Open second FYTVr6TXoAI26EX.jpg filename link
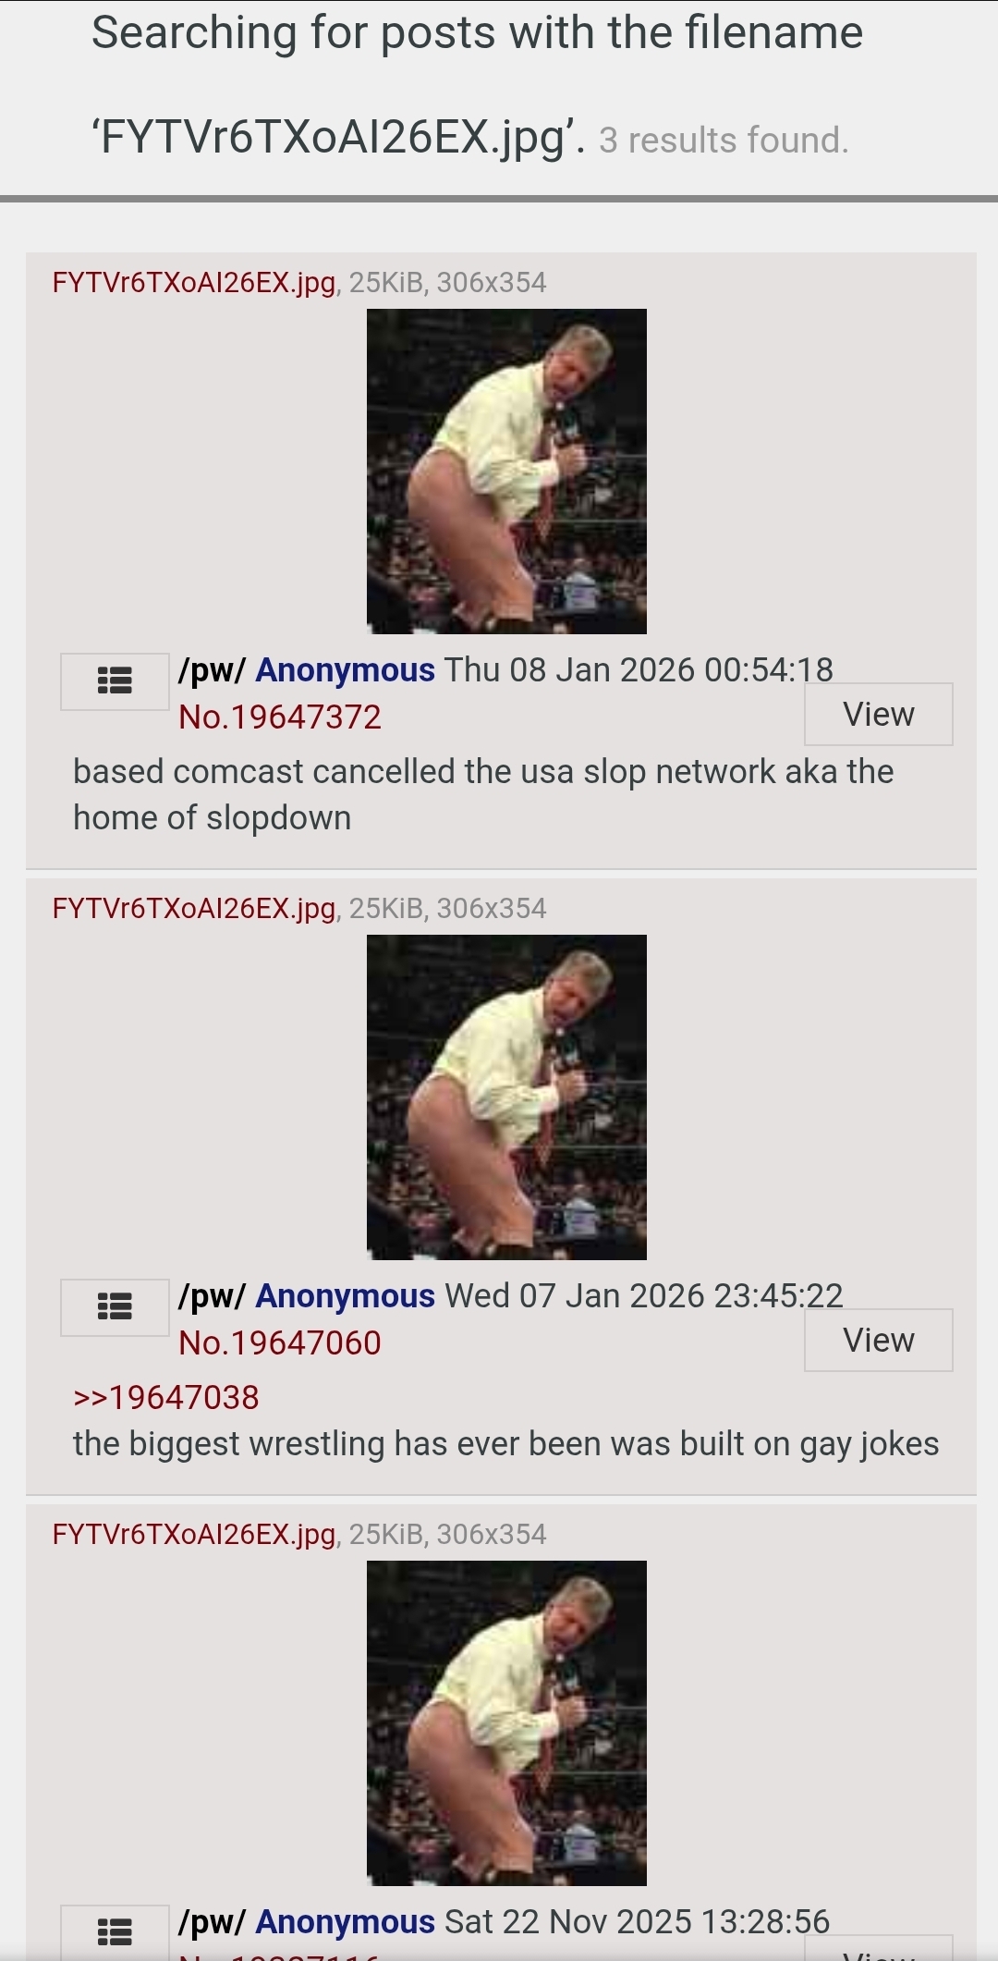Image resolution: width=998 pixels, height=1961 pixels. 194,908
